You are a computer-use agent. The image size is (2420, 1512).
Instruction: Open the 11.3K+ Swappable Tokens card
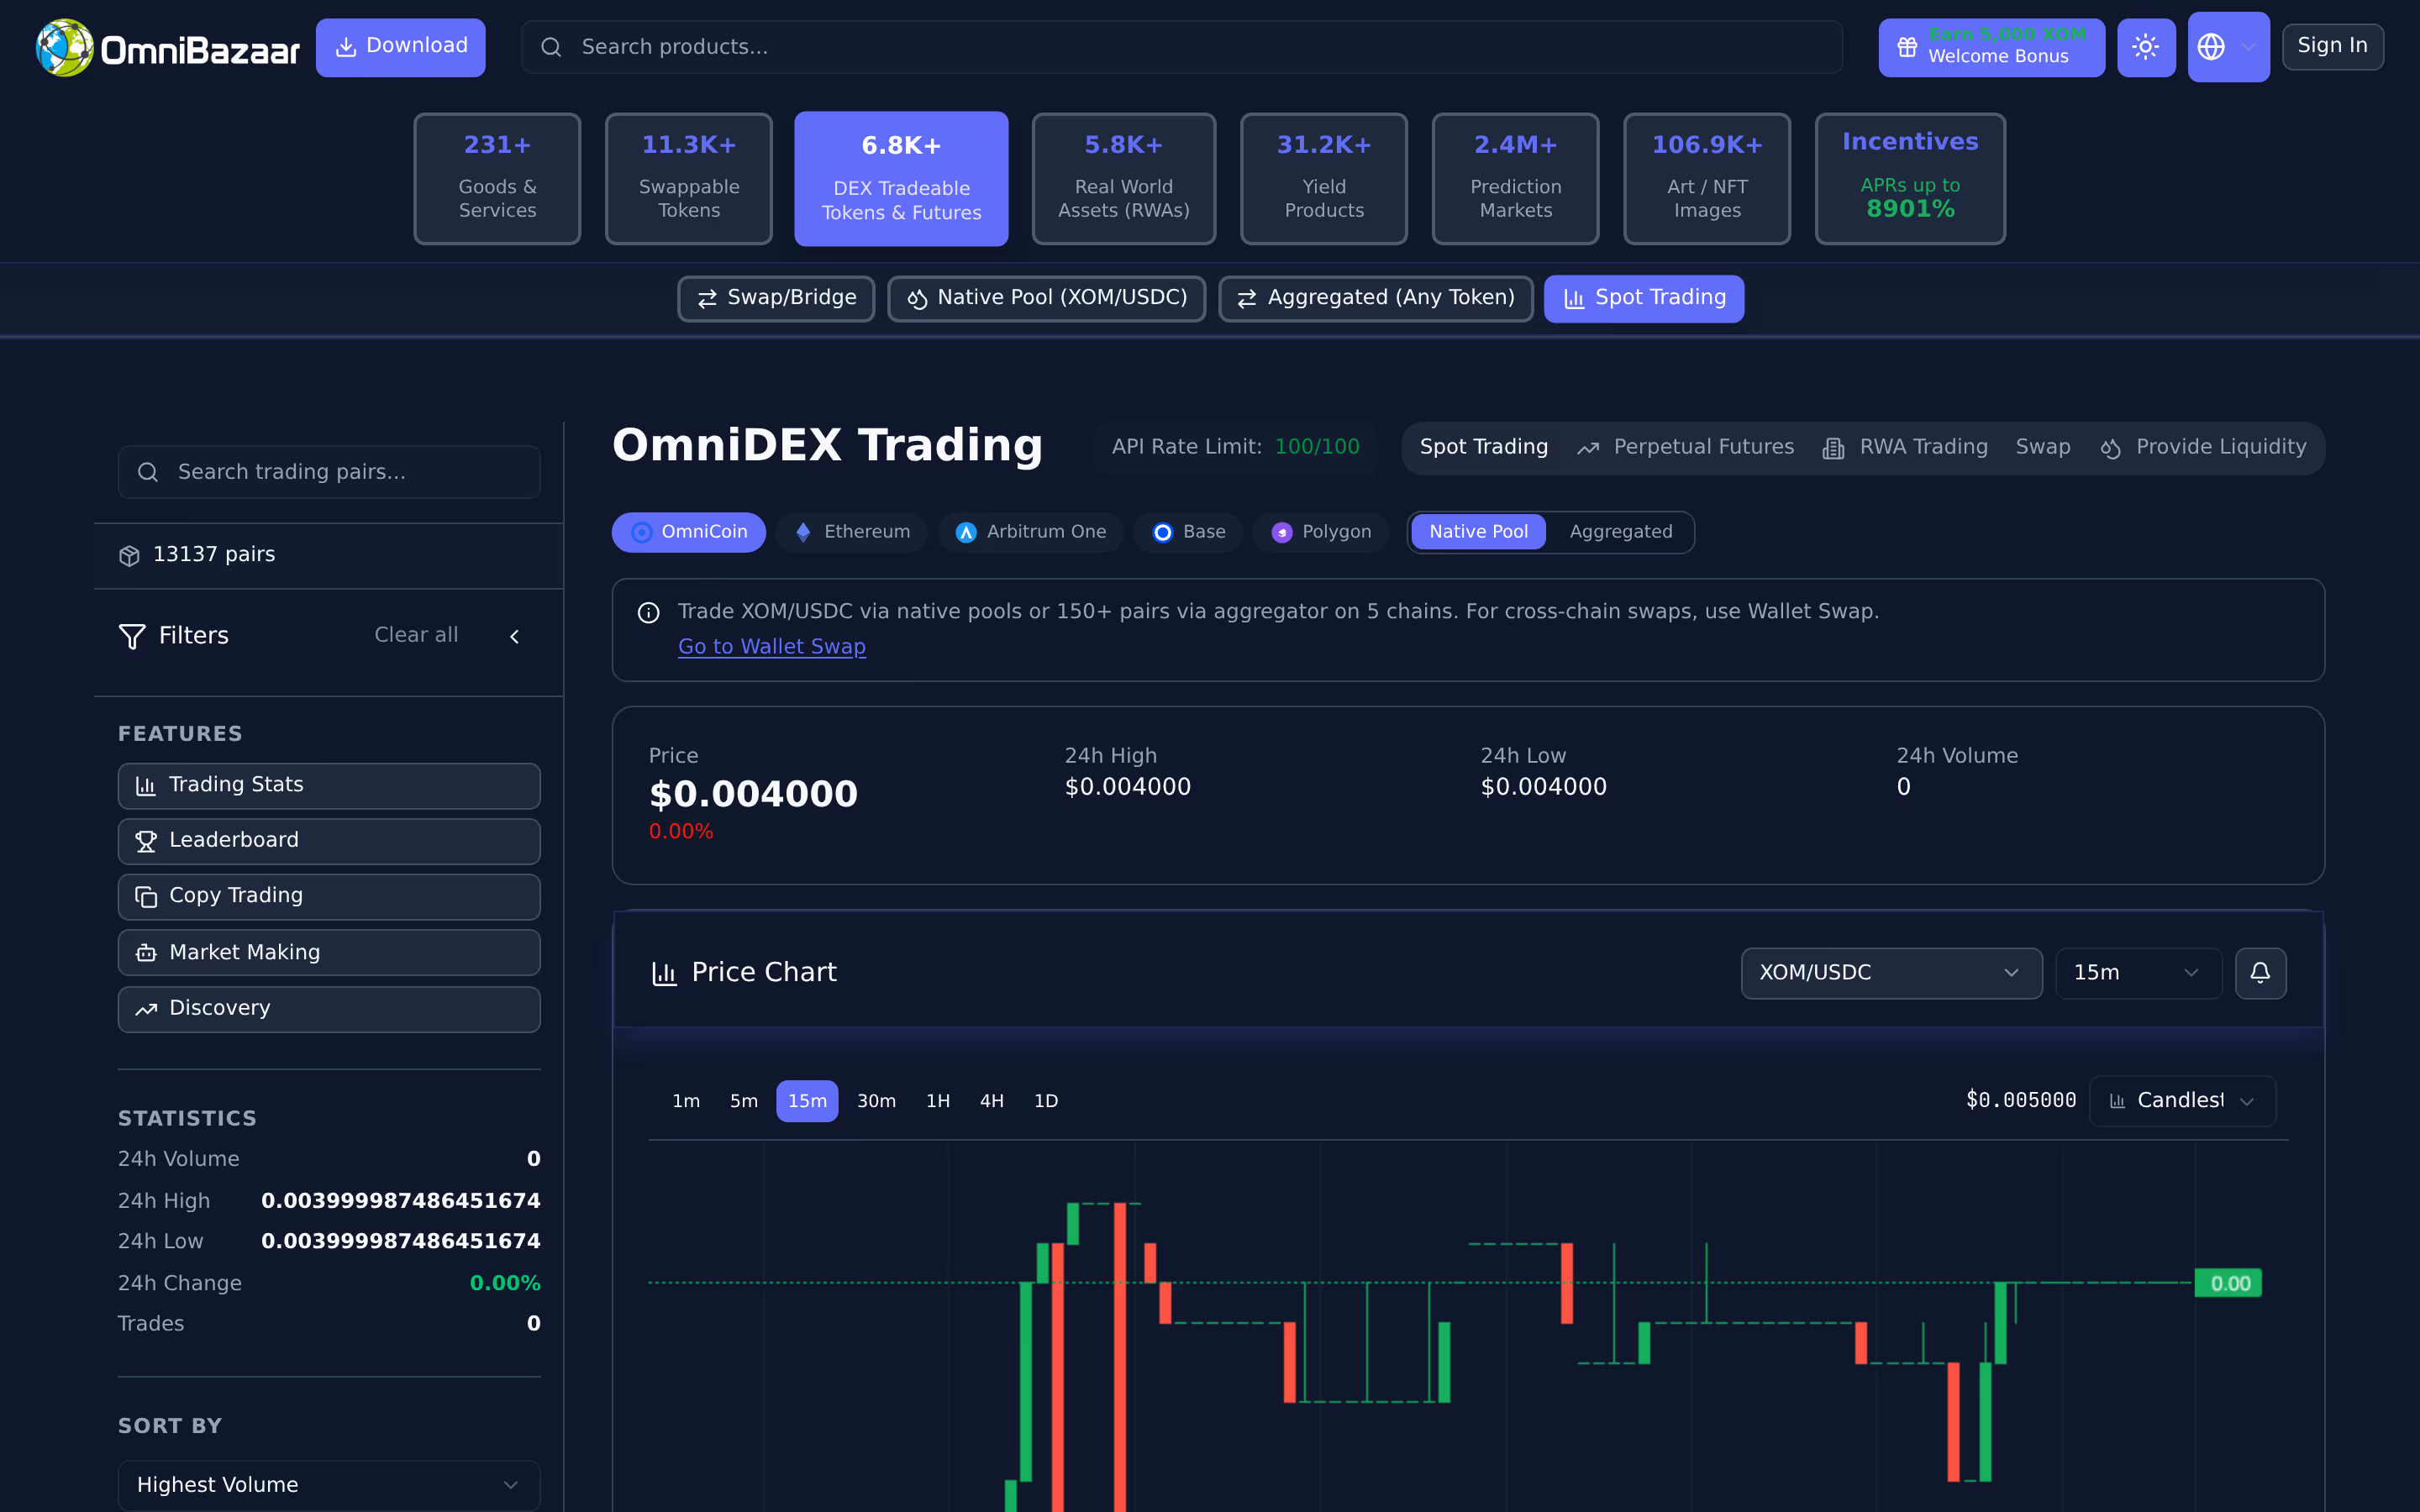pos(689,179)
